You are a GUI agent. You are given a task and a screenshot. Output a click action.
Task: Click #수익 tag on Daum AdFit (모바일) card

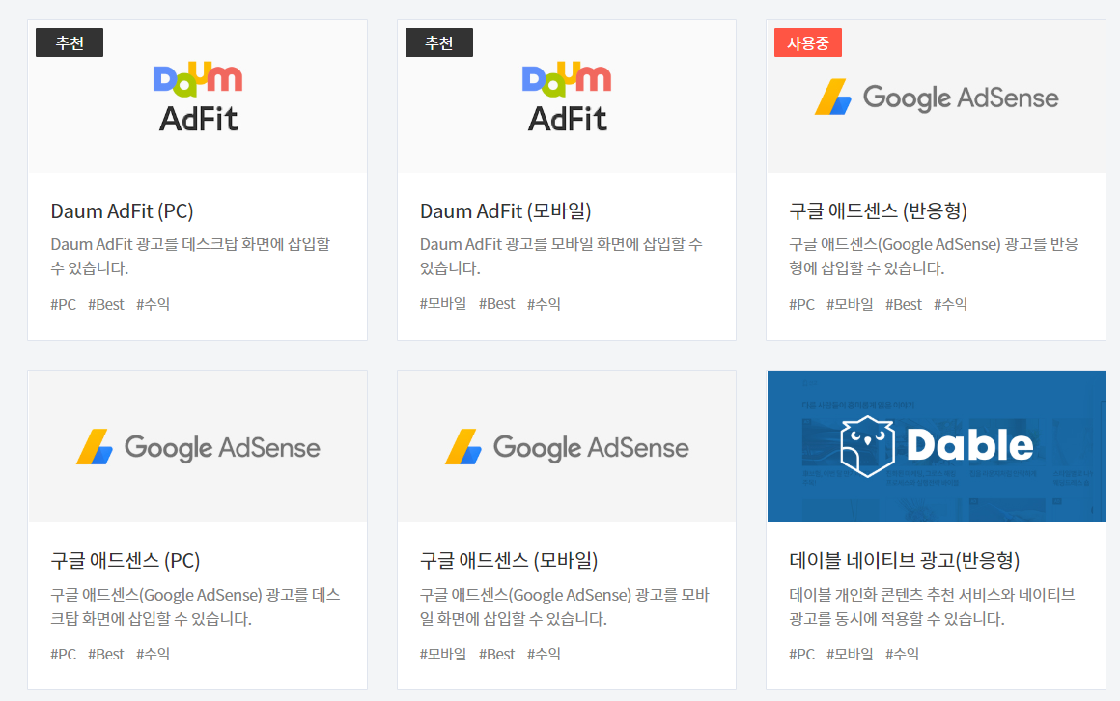click(544, 304)
